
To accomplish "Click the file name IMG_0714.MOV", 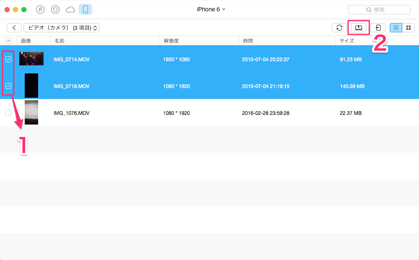I will pos(71,60).
